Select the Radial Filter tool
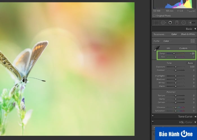 (183, 23)
